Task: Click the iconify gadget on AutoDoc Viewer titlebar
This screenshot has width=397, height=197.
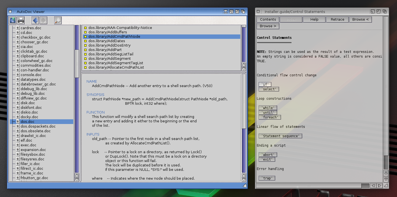Action: point(226,12)
